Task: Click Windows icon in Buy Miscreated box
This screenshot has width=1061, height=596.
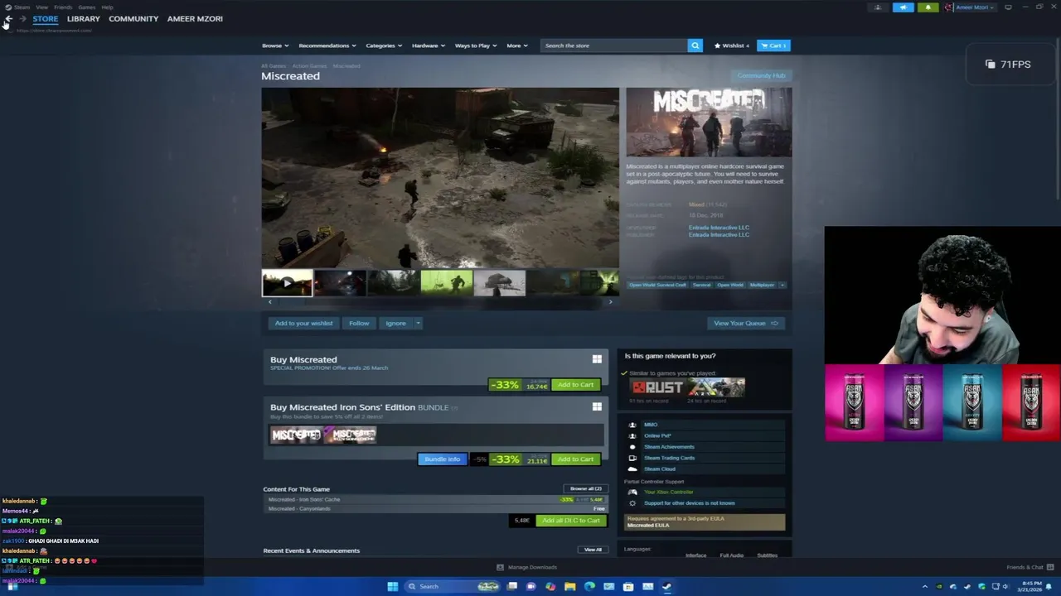Action: click(x=597, y=359)
